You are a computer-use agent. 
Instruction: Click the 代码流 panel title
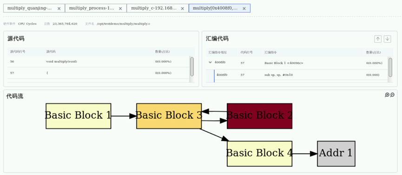point(14,96)
